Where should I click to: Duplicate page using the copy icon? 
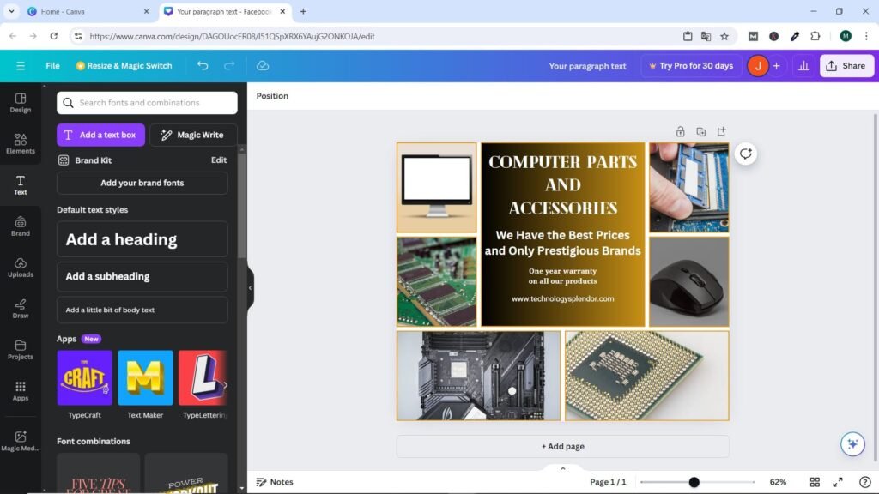click(700, 131)
